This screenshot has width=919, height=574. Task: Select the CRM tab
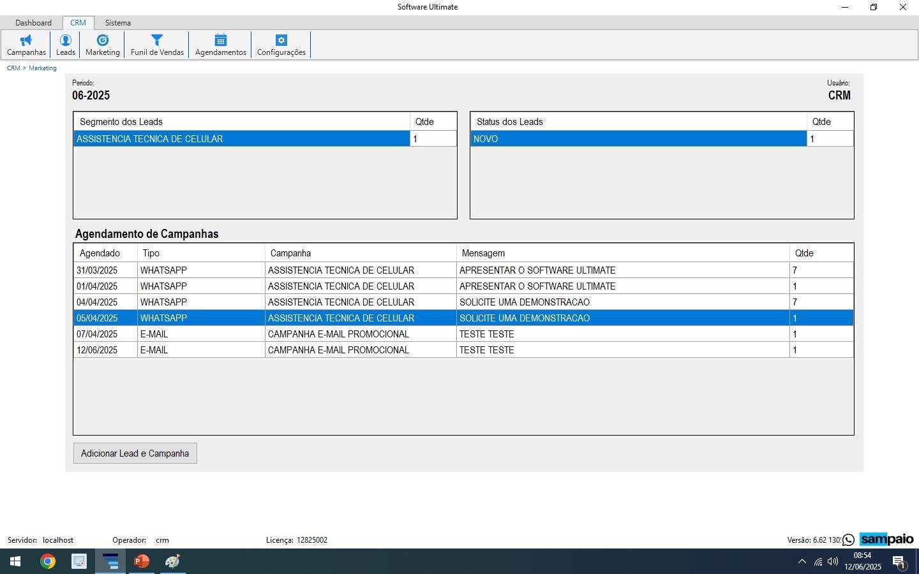click(78, 23)
